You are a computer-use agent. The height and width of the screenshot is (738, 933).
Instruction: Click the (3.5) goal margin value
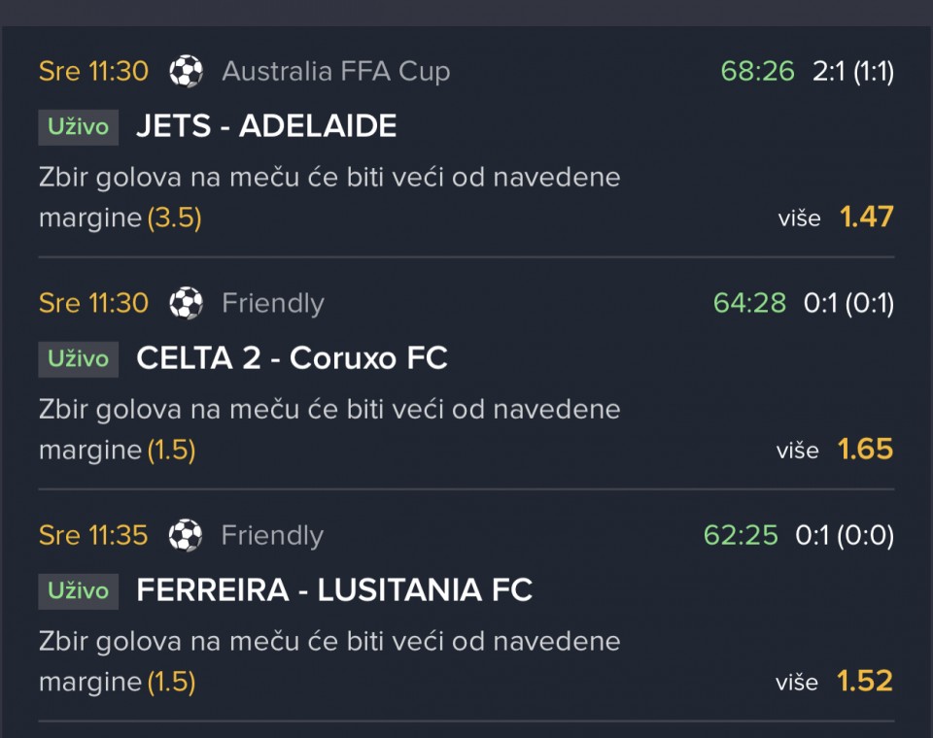click(174, 218)
